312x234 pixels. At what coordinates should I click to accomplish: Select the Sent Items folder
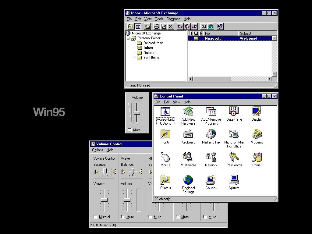coord(148,58)
